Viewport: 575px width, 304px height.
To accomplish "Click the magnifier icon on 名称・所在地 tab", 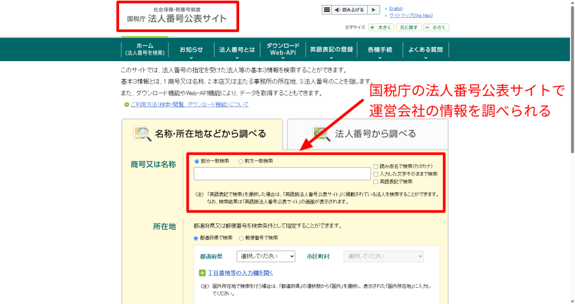I will pyautogui.click(x=142, y=133).
